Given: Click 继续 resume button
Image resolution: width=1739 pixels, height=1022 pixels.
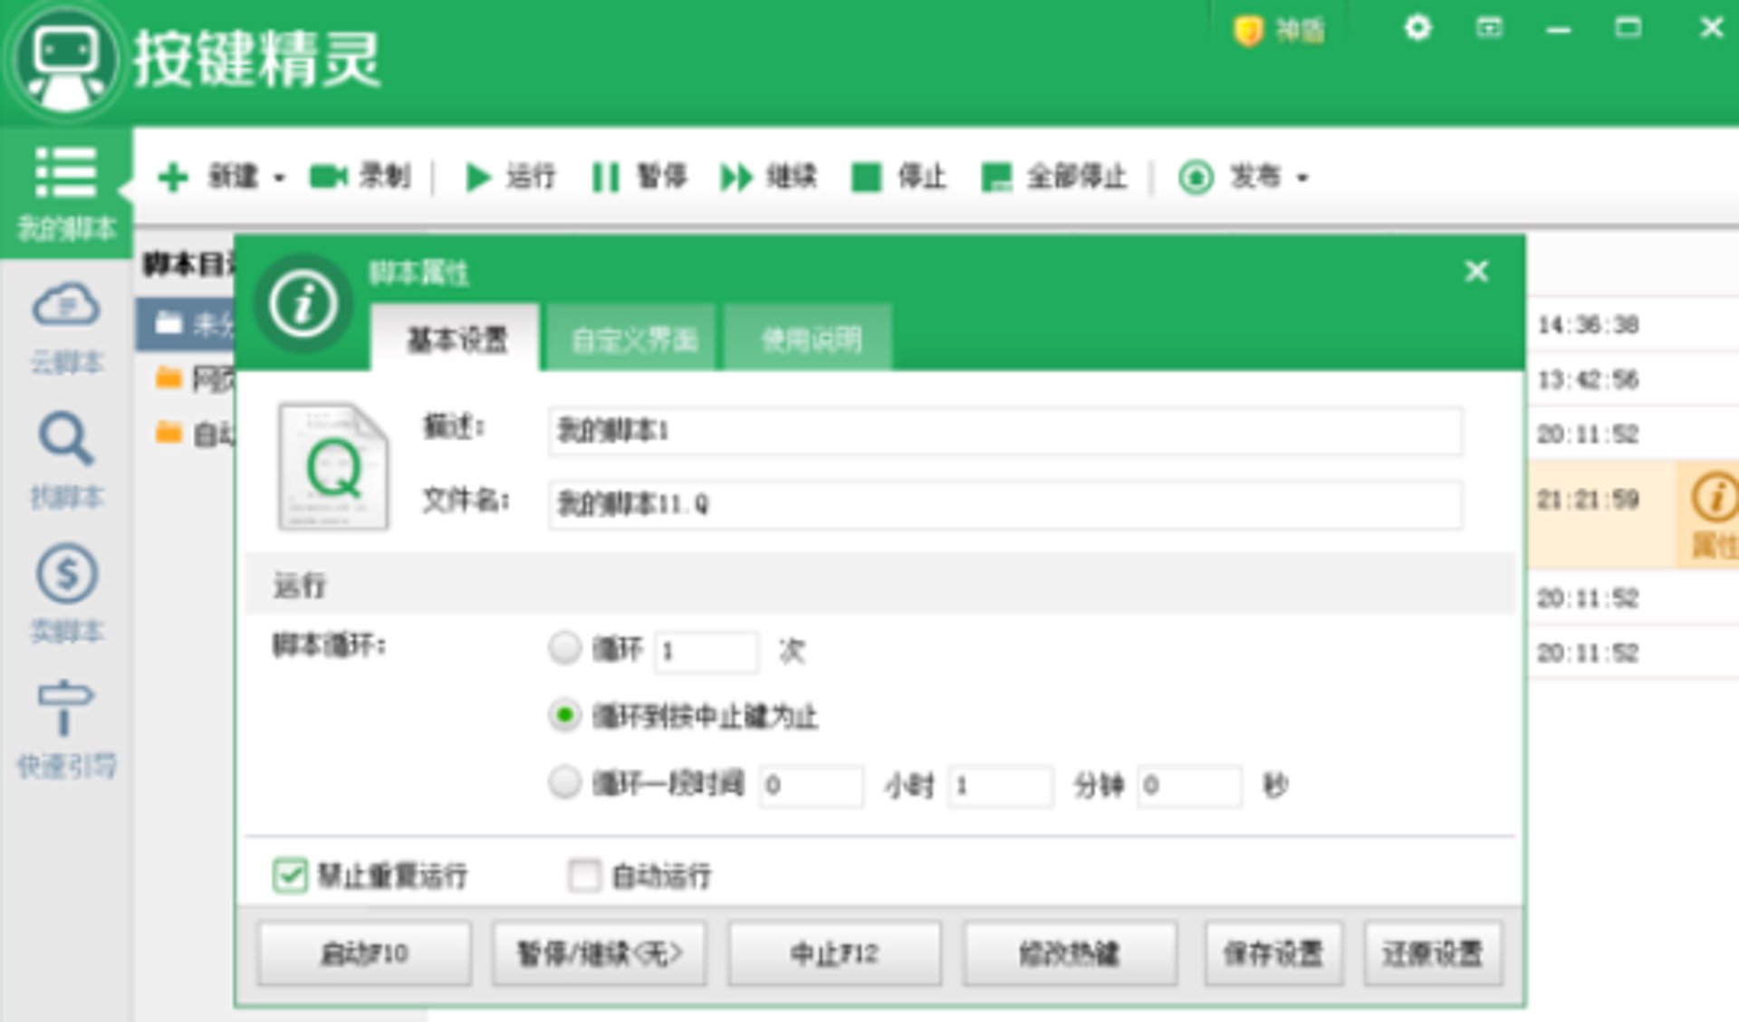Looking at the screenshot, I should coord(768,176).
